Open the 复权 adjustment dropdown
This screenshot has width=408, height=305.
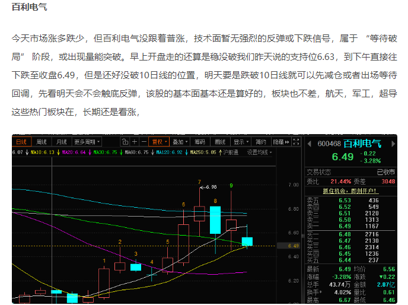159,142
